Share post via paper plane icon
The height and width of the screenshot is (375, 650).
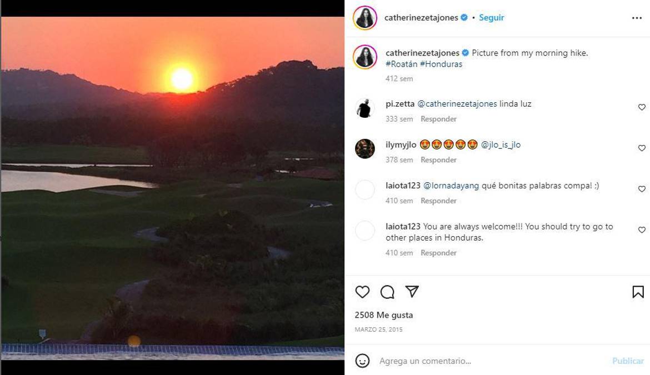click(412, 292)
